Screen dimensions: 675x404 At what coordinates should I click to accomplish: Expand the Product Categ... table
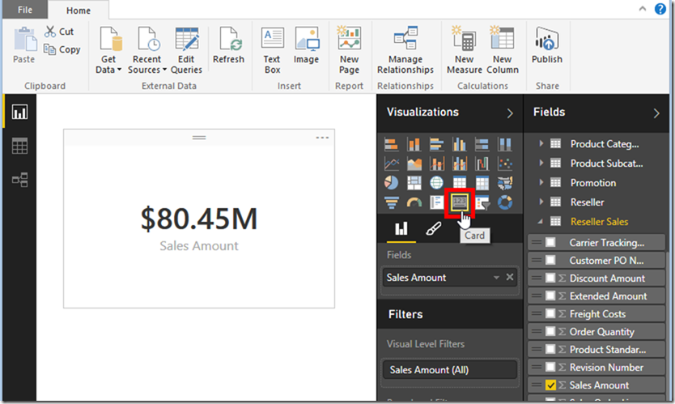coord(541,143)
